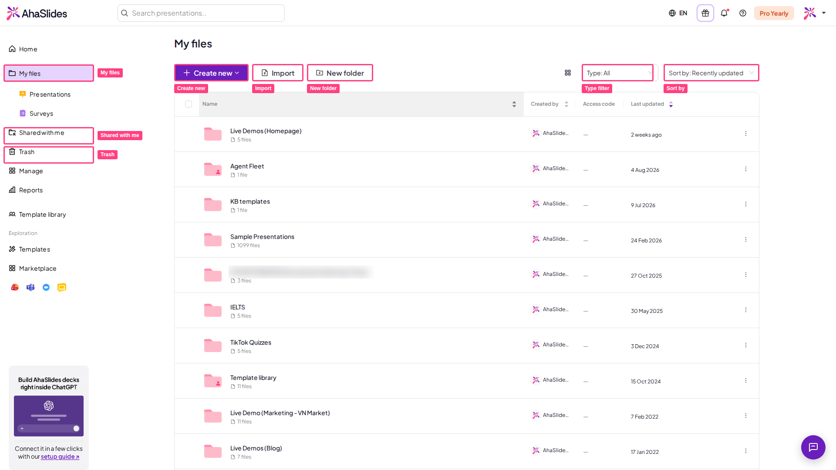The width and height of the screenshot is (836, 470).
Task: Open more options for Live Demos (Homepage)
Action: pos(745,134)
